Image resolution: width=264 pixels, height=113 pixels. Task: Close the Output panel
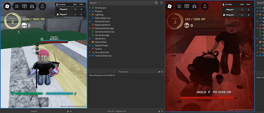71,111
